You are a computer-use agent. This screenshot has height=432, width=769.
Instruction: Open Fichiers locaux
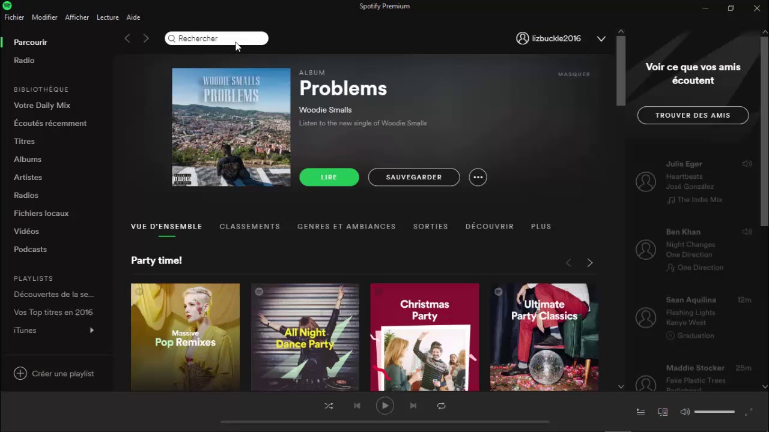tap(41, 213)
